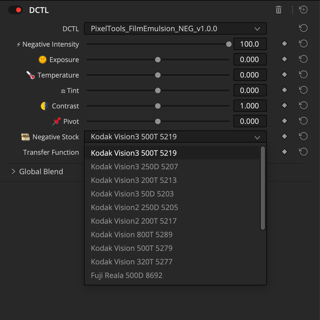Expand the Global Blend section
The height and width of the screenshot is (320, 320).
pyautogui.click(x=13, y=171)
